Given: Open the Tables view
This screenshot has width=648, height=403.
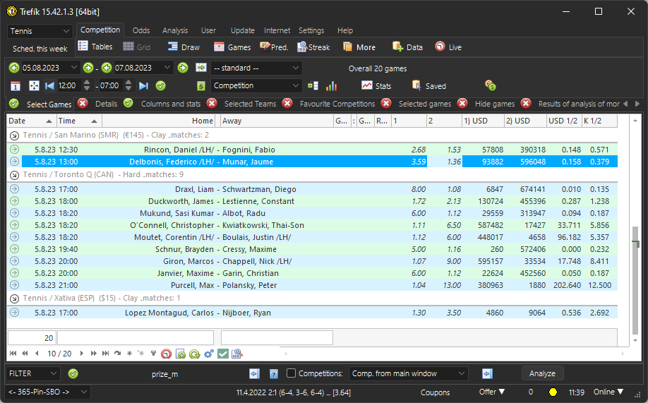Looking at the screenshot, I should click(x=95, y=47).
